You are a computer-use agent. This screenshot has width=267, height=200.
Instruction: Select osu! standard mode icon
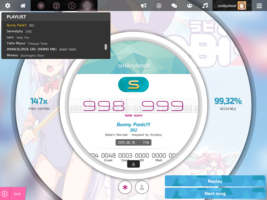[41, 6]
